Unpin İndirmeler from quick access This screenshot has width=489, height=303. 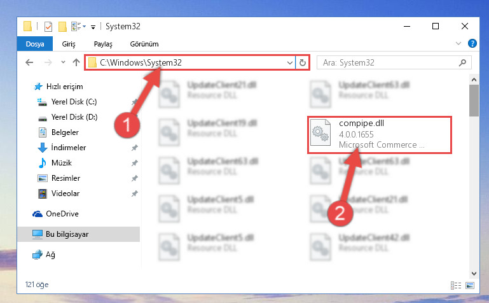tap(134, 148)
